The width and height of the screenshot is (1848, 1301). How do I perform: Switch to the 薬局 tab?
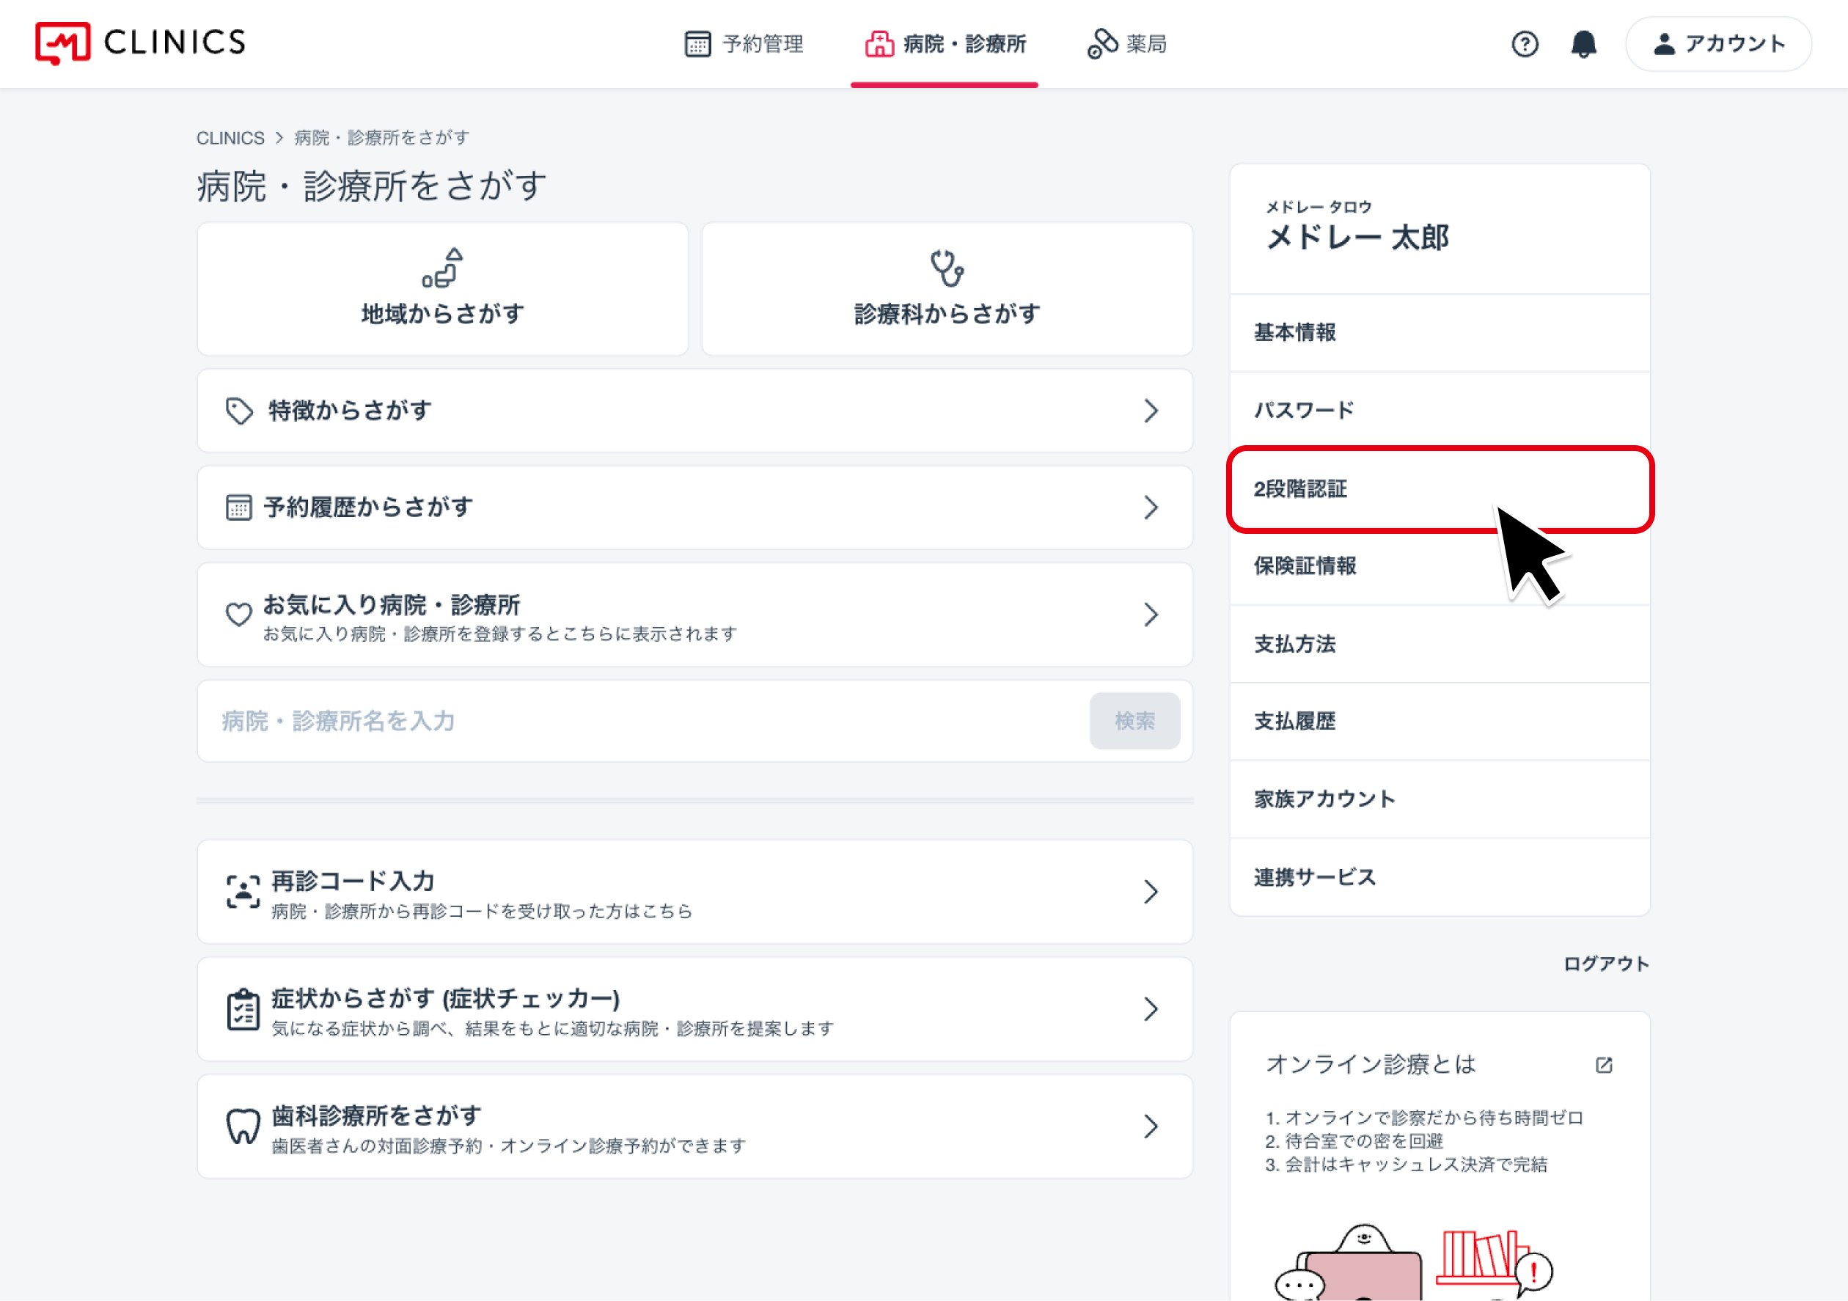[x=1127, y=43]
